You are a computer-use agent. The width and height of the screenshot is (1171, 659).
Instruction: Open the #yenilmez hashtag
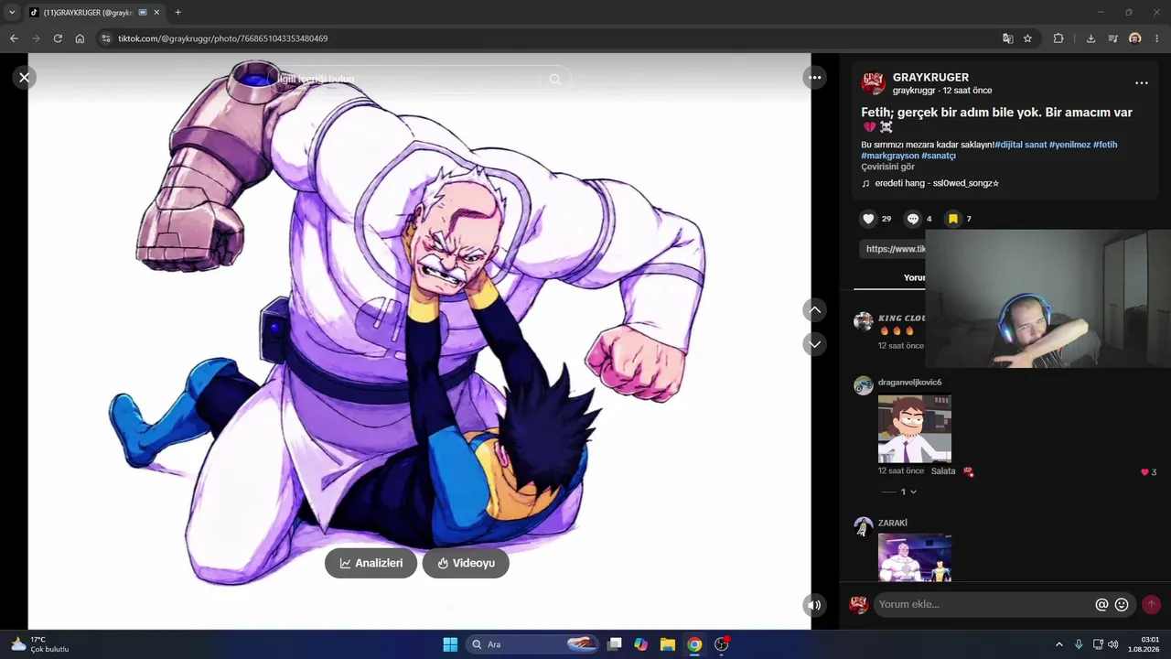click(1069, 145)
